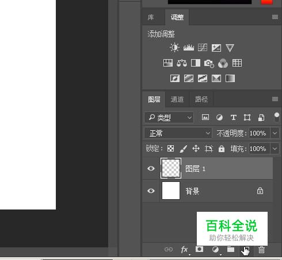Click the black color bar
The width and height of the screenshot is (282, 260).
point(209,2)
